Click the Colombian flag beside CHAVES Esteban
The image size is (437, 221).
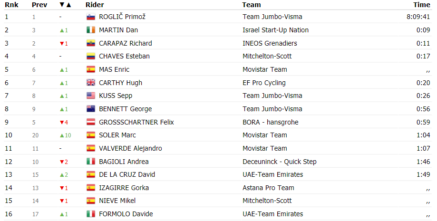click(x=91, y=56)
